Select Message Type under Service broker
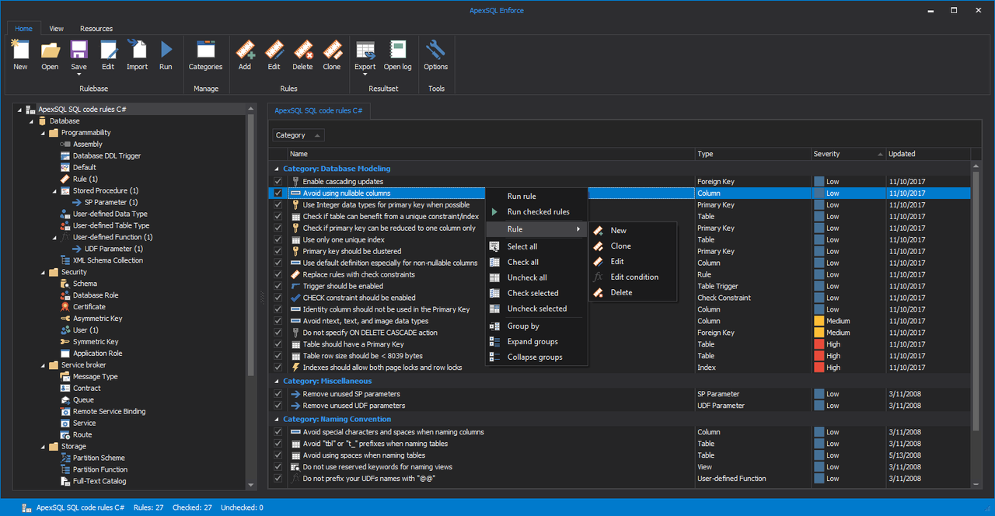 [x=96, y=377]
